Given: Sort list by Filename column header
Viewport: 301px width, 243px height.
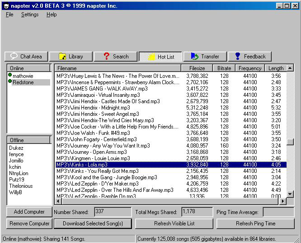Looking at the screenshot, I should (118, 68).
